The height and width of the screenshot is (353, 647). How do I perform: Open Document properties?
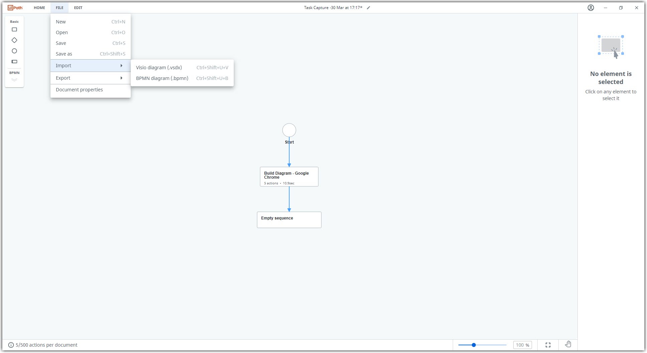click(79, 90)
